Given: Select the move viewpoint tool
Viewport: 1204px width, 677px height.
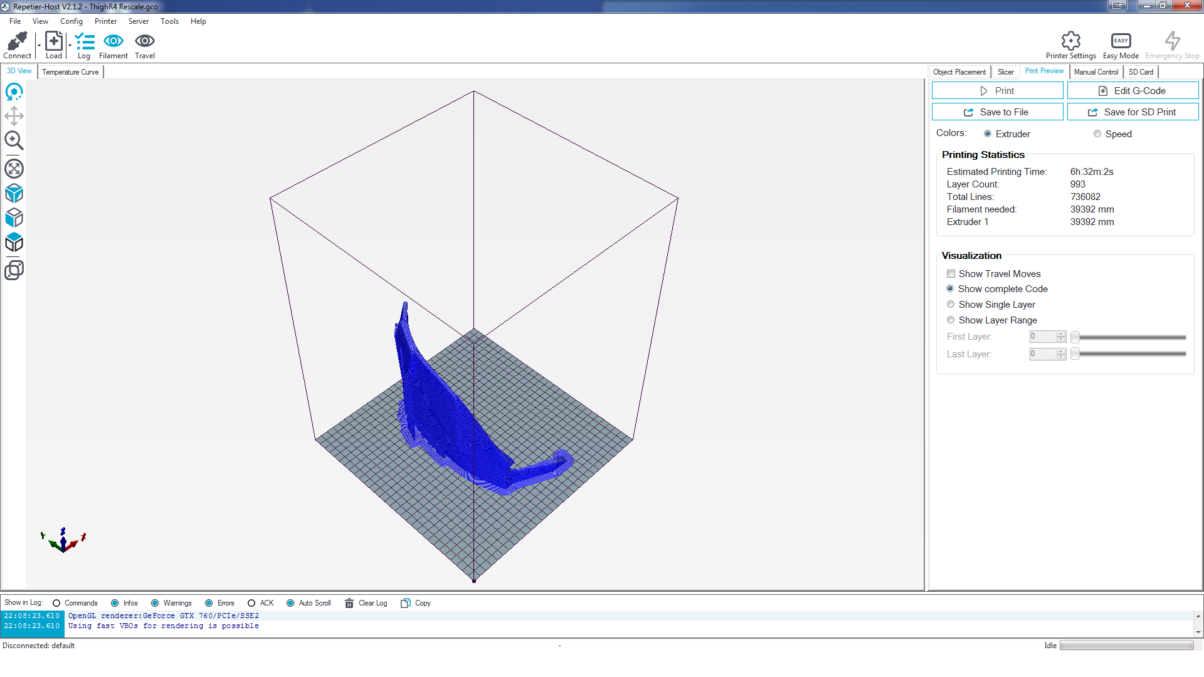Looking at the screenshot, I should pos(14,116).
